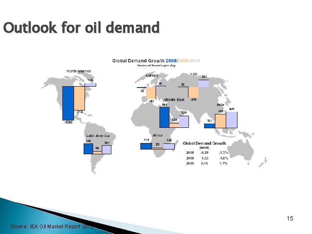
Task: Select Africa's dark blue 2008 bar
Action: pos(146,146)
